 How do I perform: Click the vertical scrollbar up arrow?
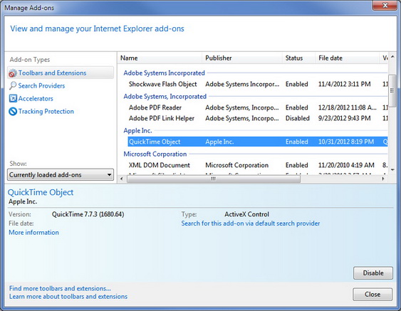392,57
